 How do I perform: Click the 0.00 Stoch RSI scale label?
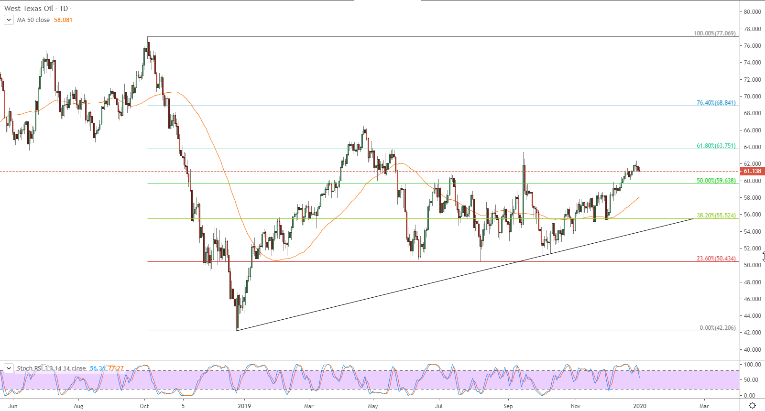[749, 396]
